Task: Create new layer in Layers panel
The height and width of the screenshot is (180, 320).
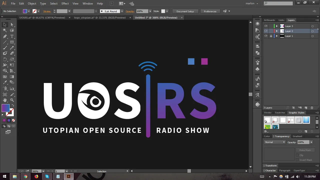Action: 306,108
